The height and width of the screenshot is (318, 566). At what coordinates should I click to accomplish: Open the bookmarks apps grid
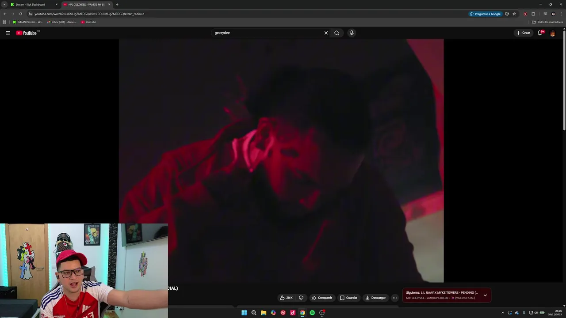4,22
